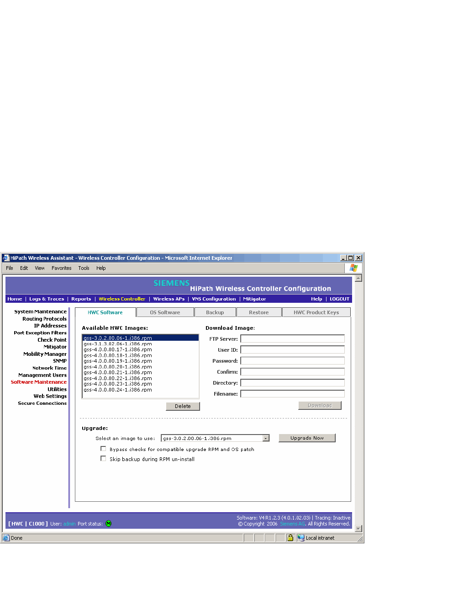Click into the Password field
This screenshot has width=453, height=601.
[x=293, y=360]
